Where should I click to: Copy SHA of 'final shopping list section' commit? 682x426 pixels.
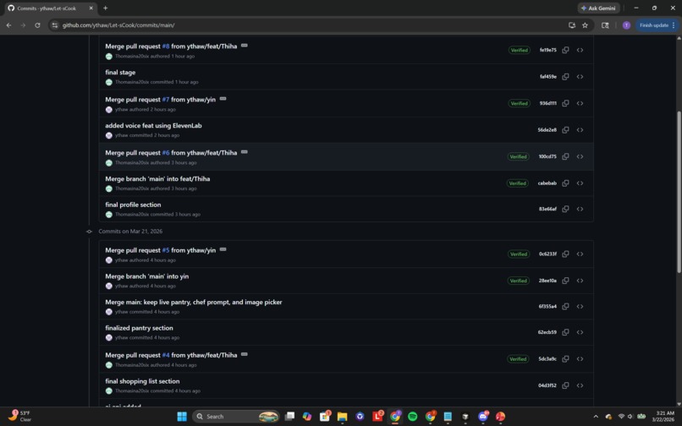pyautogui.click(x=565, y=385)
